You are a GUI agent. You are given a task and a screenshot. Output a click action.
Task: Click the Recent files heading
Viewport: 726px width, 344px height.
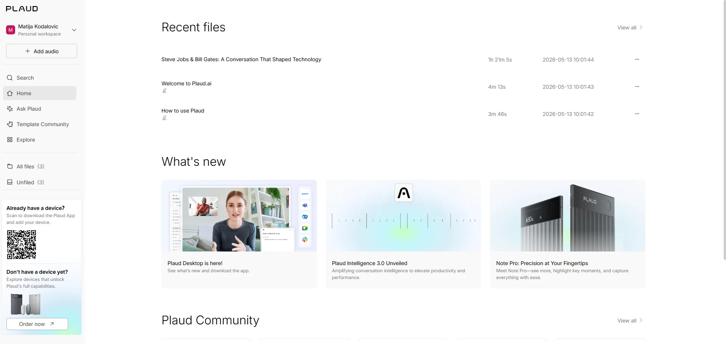click(193, 27)
